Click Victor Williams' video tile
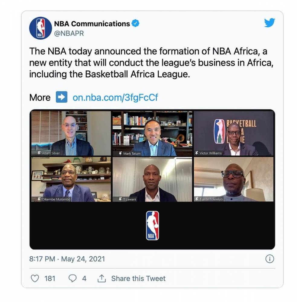This screenshot has width=297, height=302. [x=234, y=133]
